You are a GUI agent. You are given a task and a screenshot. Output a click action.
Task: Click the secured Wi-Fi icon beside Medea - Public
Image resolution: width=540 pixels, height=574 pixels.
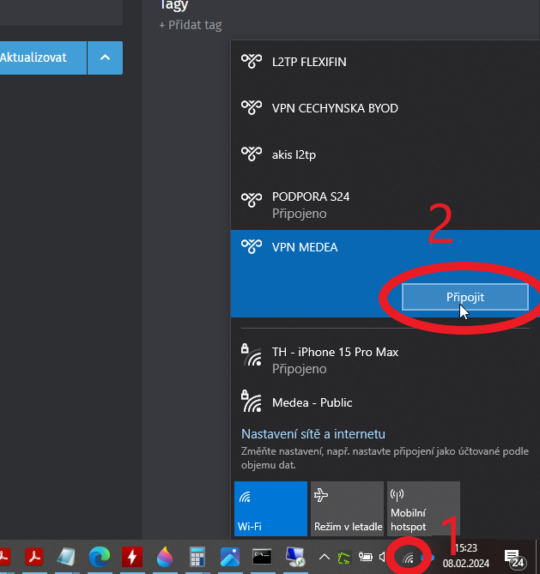point(252,402)
